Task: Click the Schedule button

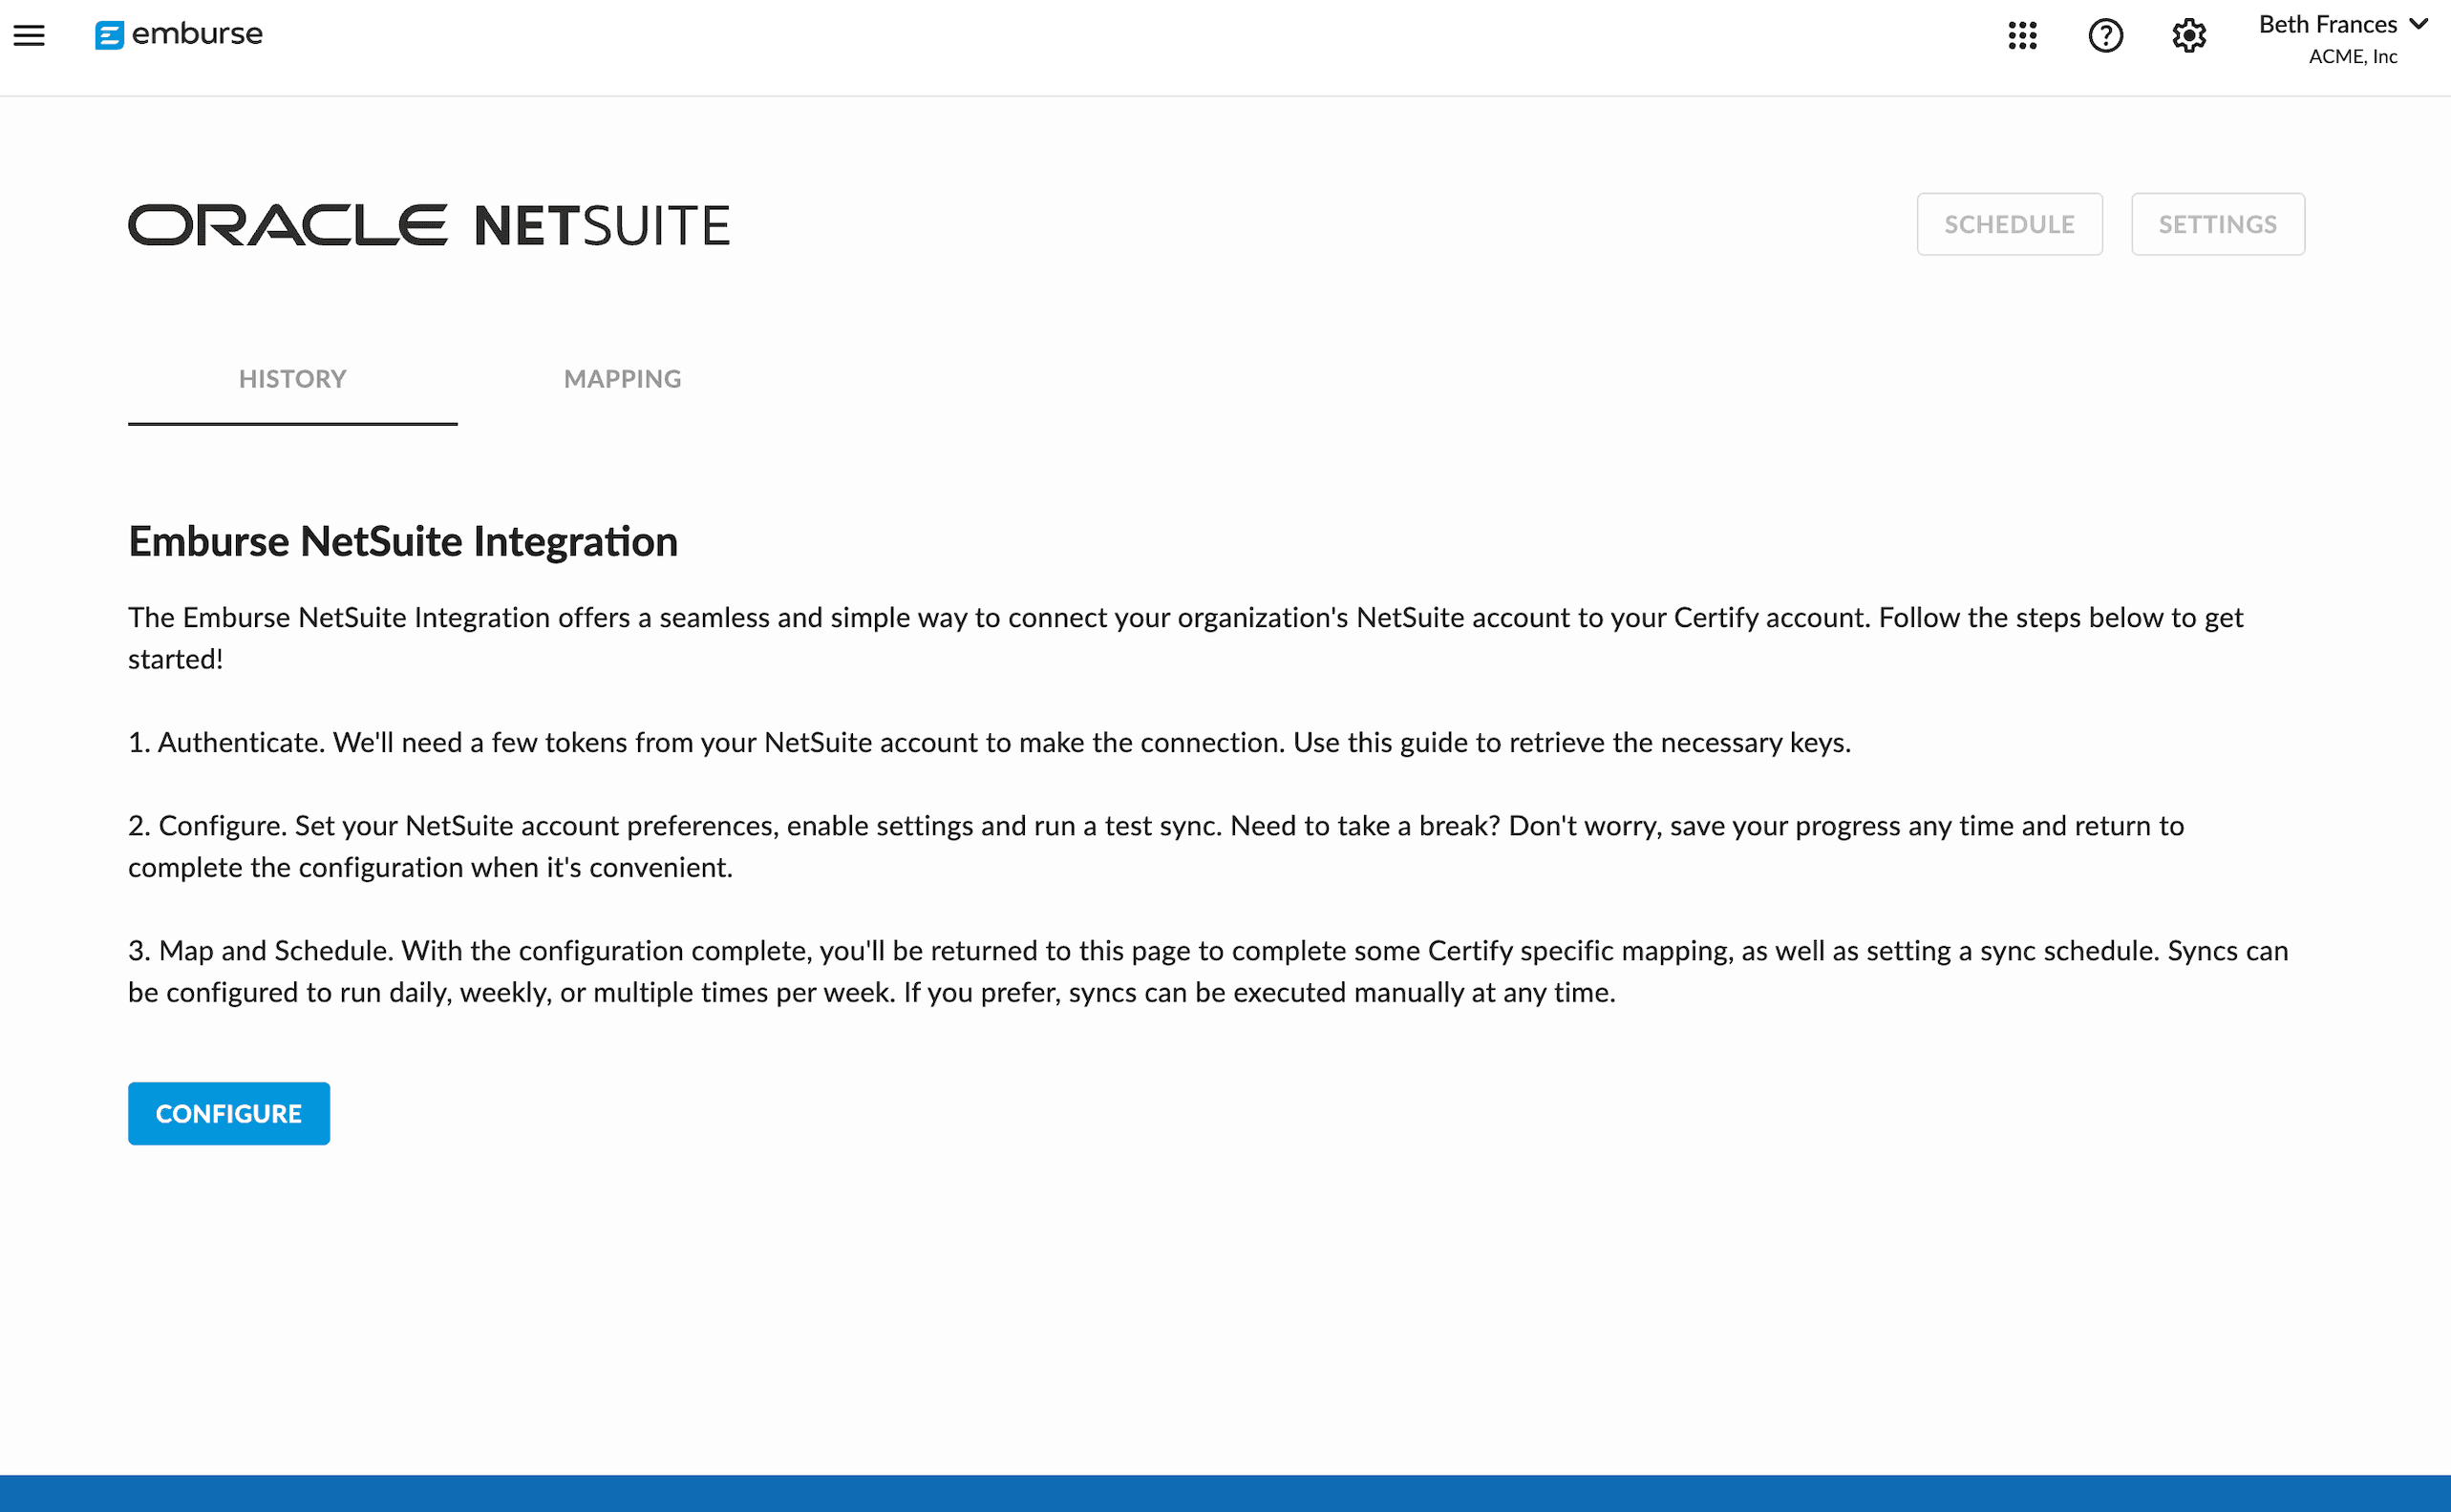Action: point(2009,224)
